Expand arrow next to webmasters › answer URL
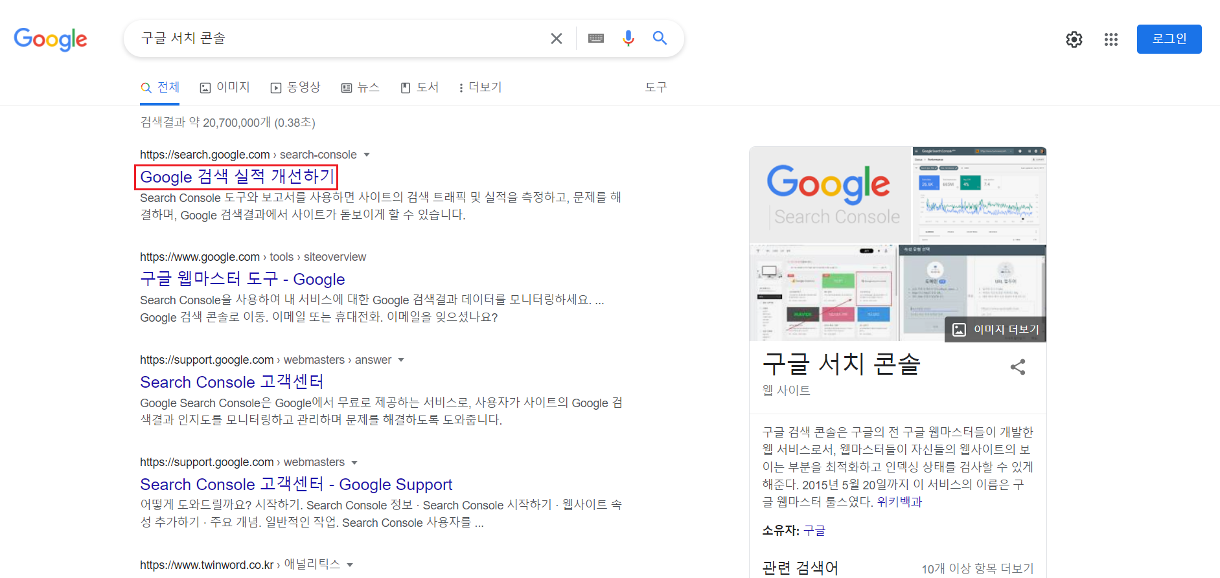Image resolution: width=1220 pixels, height=578 pixels. tap(401, 360)
